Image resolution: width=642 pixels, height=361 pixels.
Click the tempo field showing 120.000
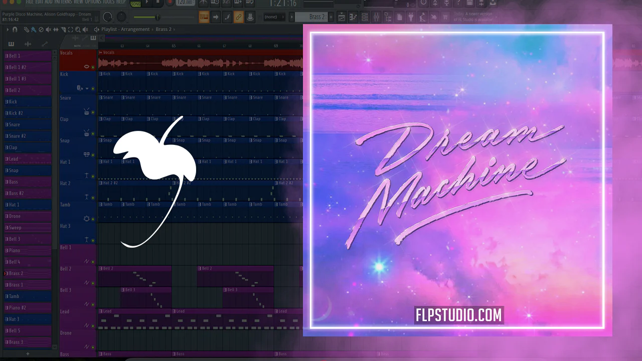(185, 3)
